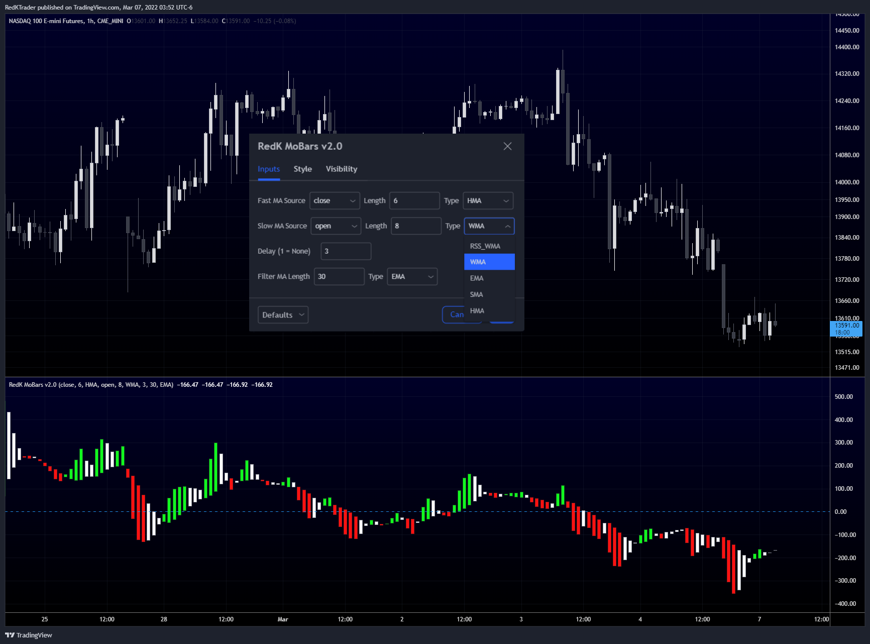Click the current price label 13591.00

pos(846,329)
